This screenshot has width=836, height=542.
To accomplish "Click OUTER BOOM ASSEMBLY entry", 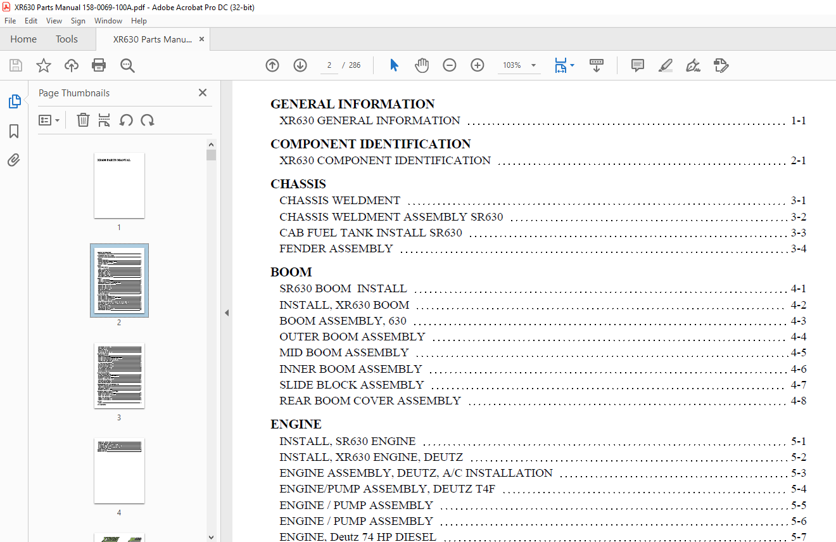I will click(x=542, y=337).
